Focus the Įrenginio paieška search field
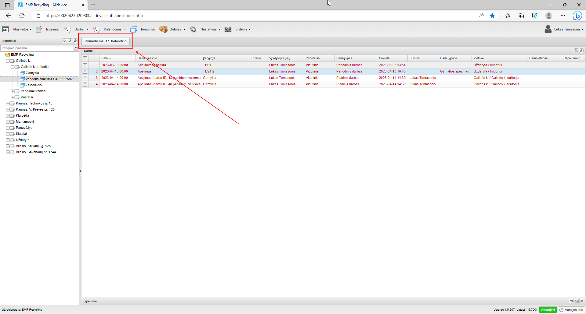 coord(37,48)
